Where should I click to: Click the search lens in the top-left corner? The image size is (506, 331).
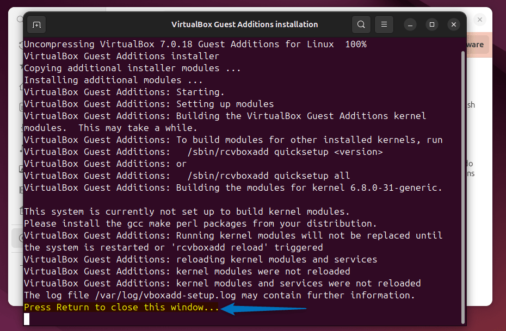(x=20, y=18)
